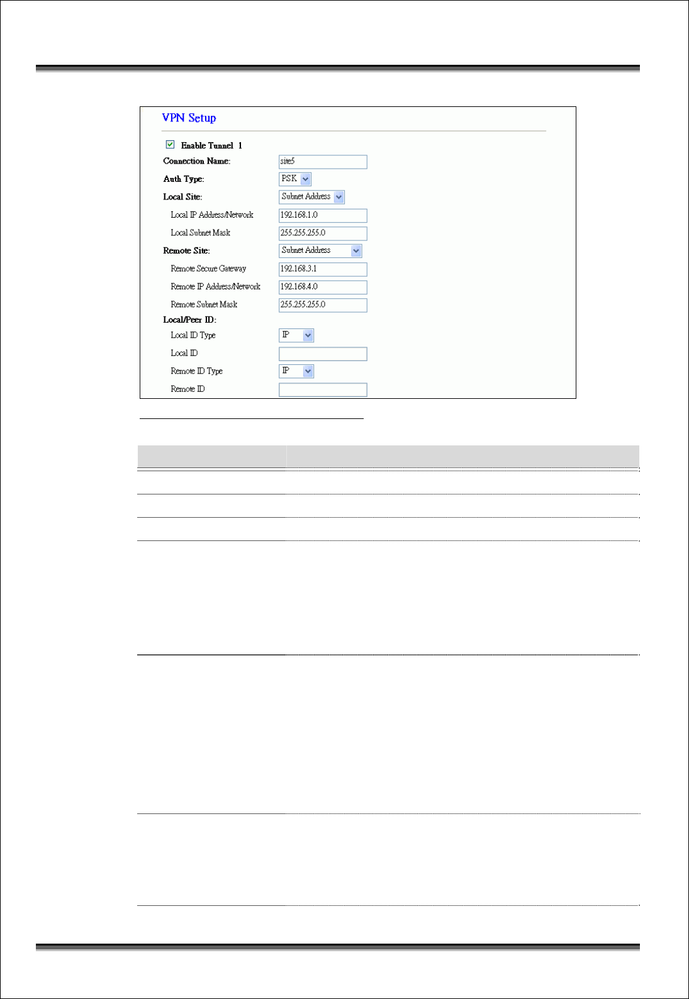Click the Remote Site label
Viewport: 689px width, 999px height.
tap(186, 251)
